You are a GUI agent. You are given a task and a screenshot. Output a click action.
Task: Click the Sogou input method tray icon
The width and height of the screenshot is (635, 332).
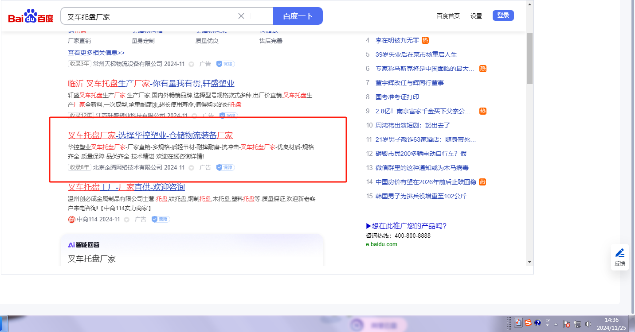528,323
